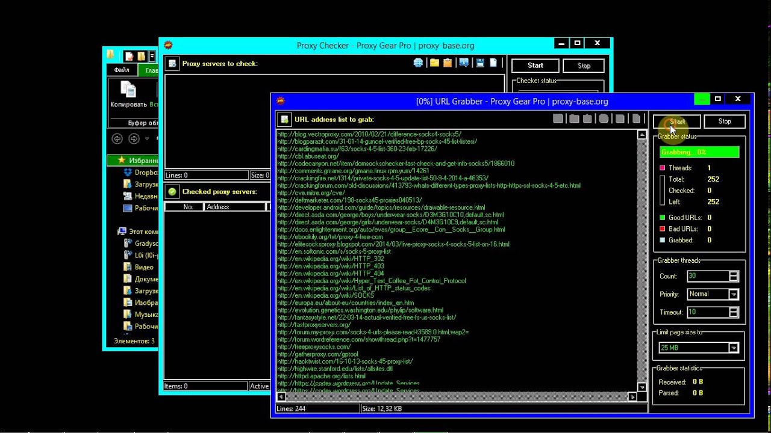The image size is (771, 433).
Task: Click Start in the Proxy Checker window
Action: 535,66
